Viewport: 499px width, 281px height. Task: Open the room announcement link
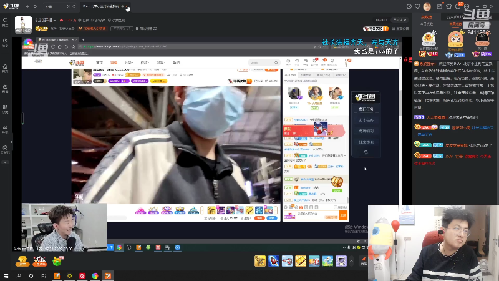[x=400, y=29]
